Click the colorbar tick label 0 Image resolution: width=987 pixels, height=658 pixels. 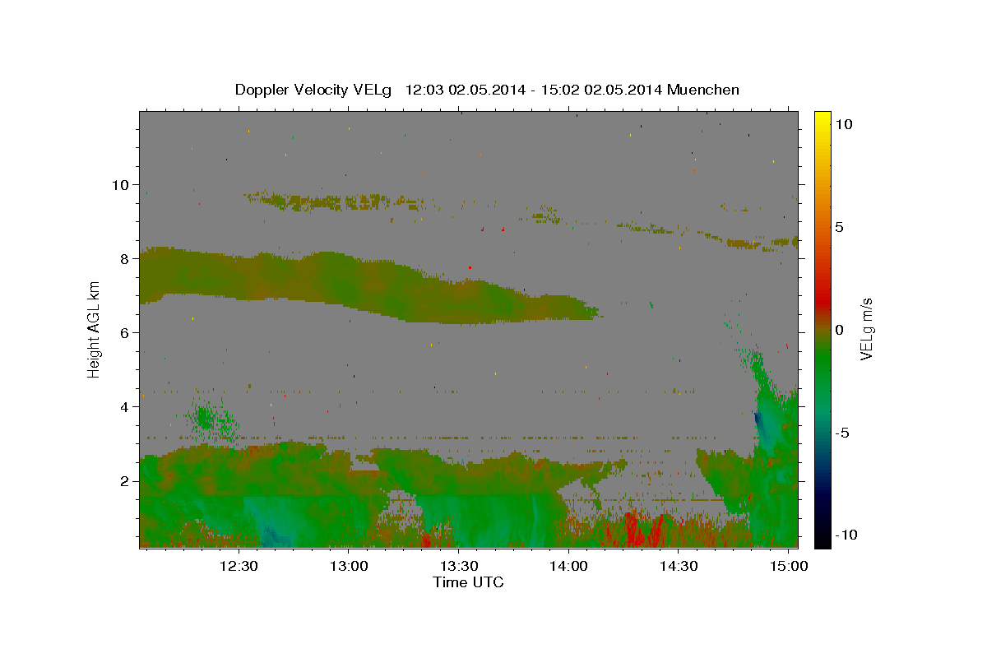point(839,330)
